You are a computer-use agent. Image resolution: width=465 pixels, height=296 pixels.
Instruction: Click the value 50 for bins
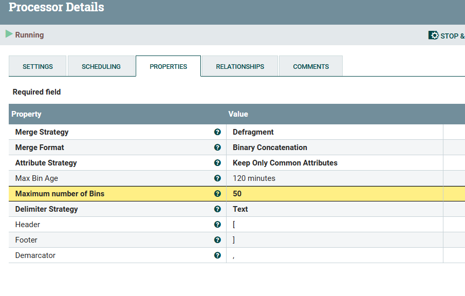[237, 194]
